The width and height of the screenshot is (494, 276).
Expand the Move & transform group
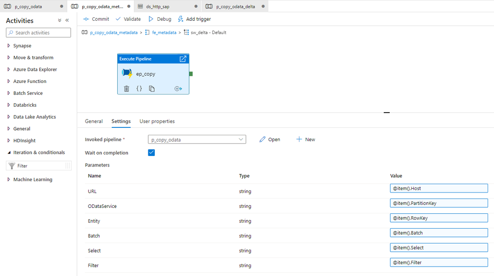click(8, 58)
